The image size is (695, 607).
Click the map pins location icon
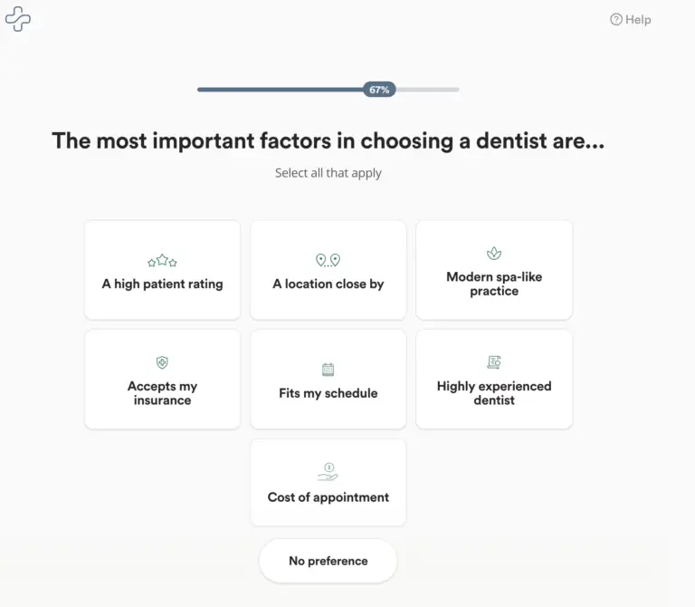point(328,260)
